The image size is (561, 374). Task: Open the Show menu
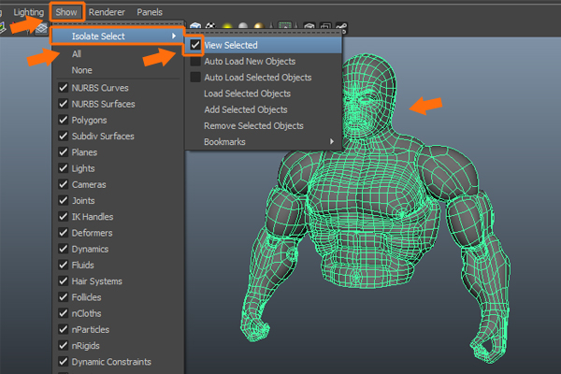coord(66,12)
